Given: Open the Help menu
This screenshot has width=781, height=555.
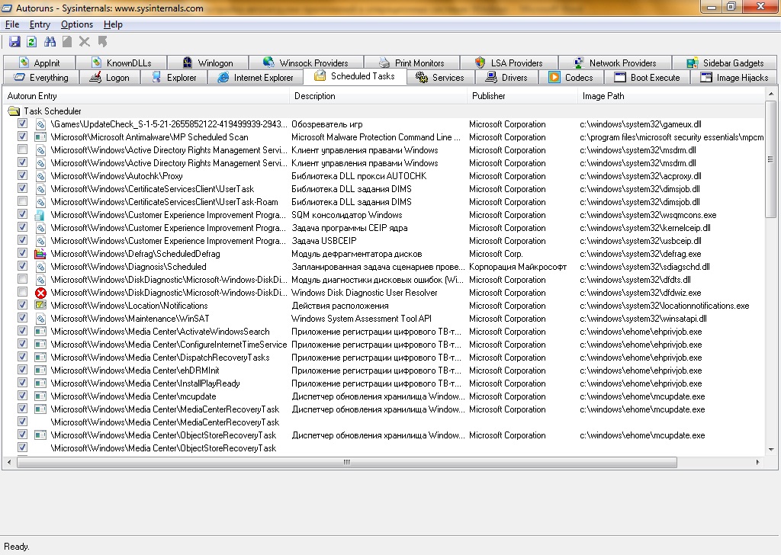Looking at the screenshot, I should click(113, 24).
